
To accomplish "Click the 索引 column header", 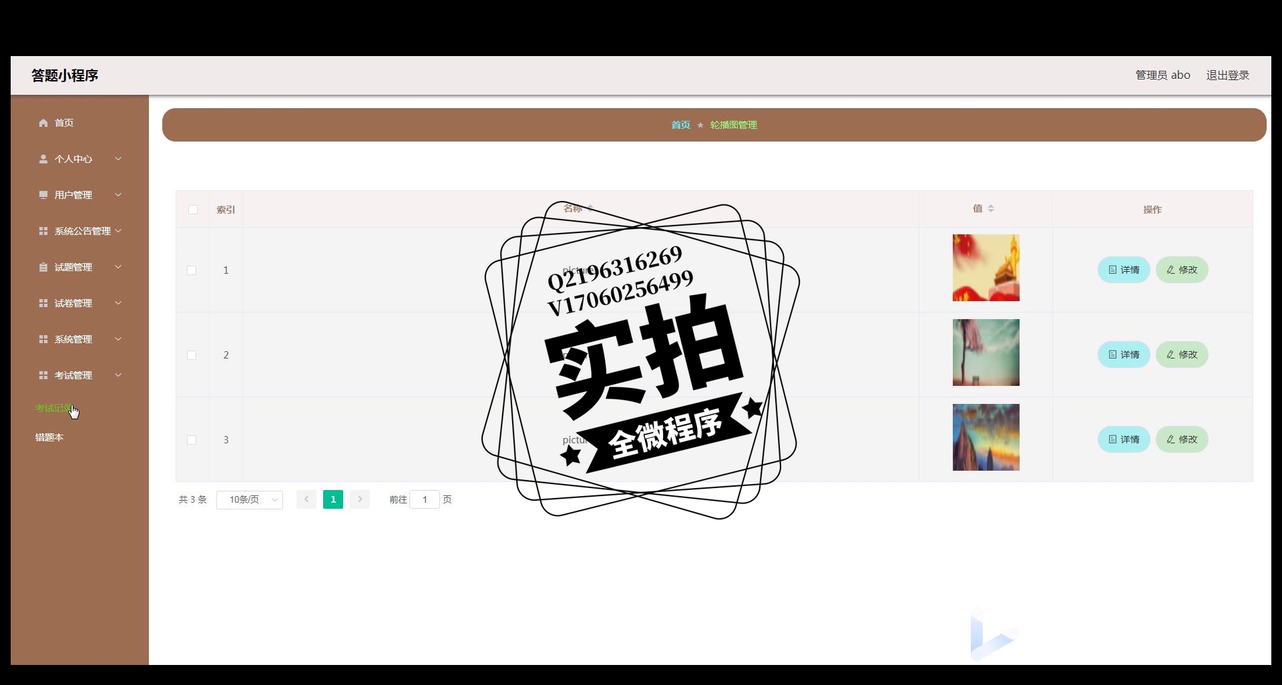I will 226,210.
